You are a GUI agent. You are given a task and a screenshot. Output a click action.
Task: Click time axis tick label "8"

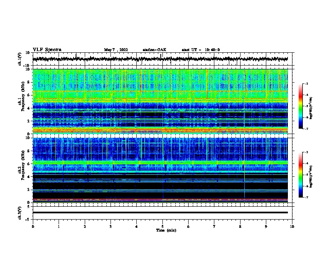pyautogui.click(x=240, y=227)
